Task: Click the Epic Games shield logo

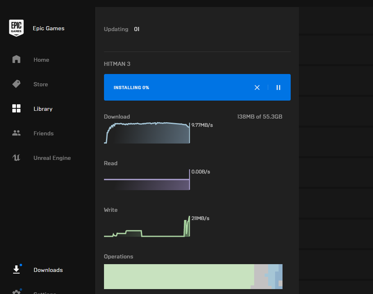Action: (x=16, y=28)
